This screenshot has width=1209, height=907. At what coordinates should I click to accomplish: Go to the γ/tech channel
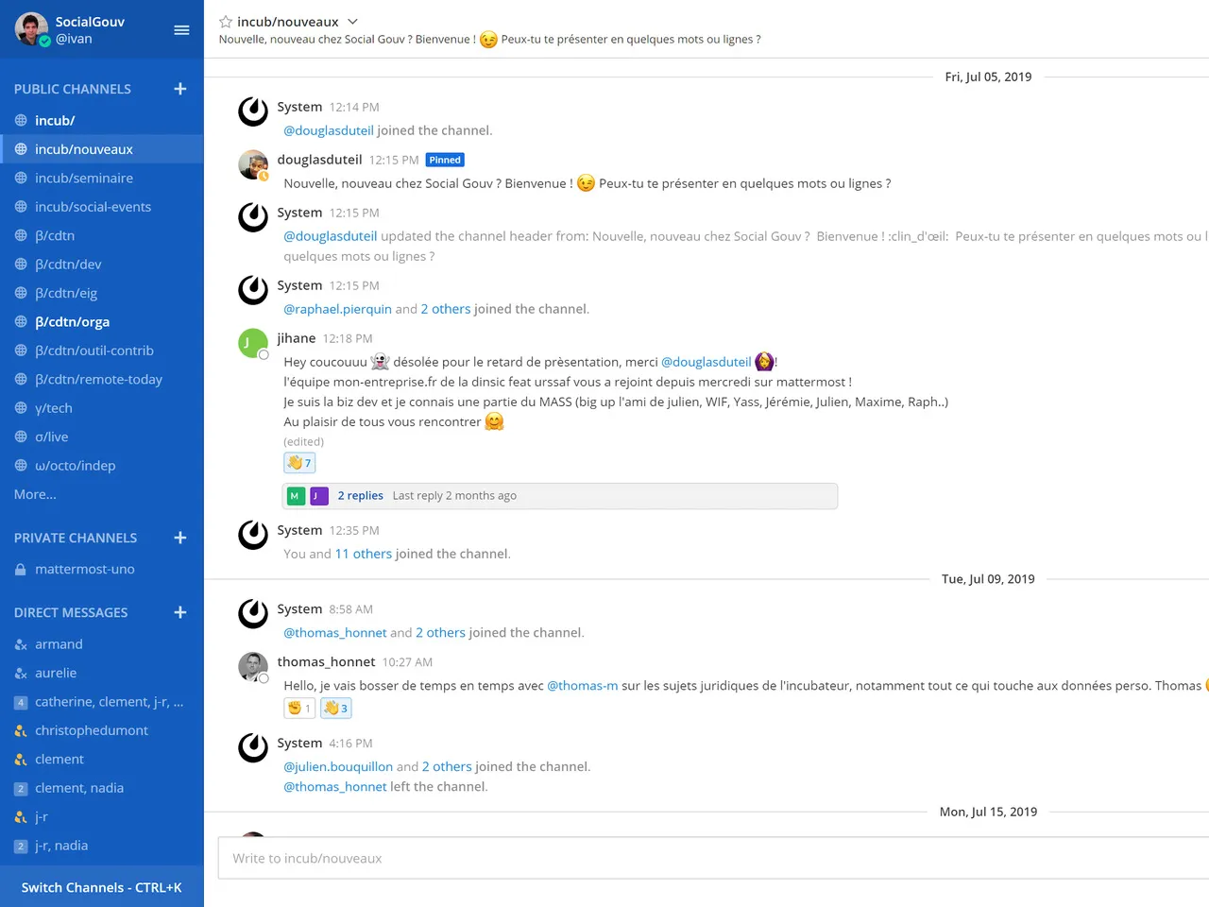pyautogui.click(x=102, y=408)
